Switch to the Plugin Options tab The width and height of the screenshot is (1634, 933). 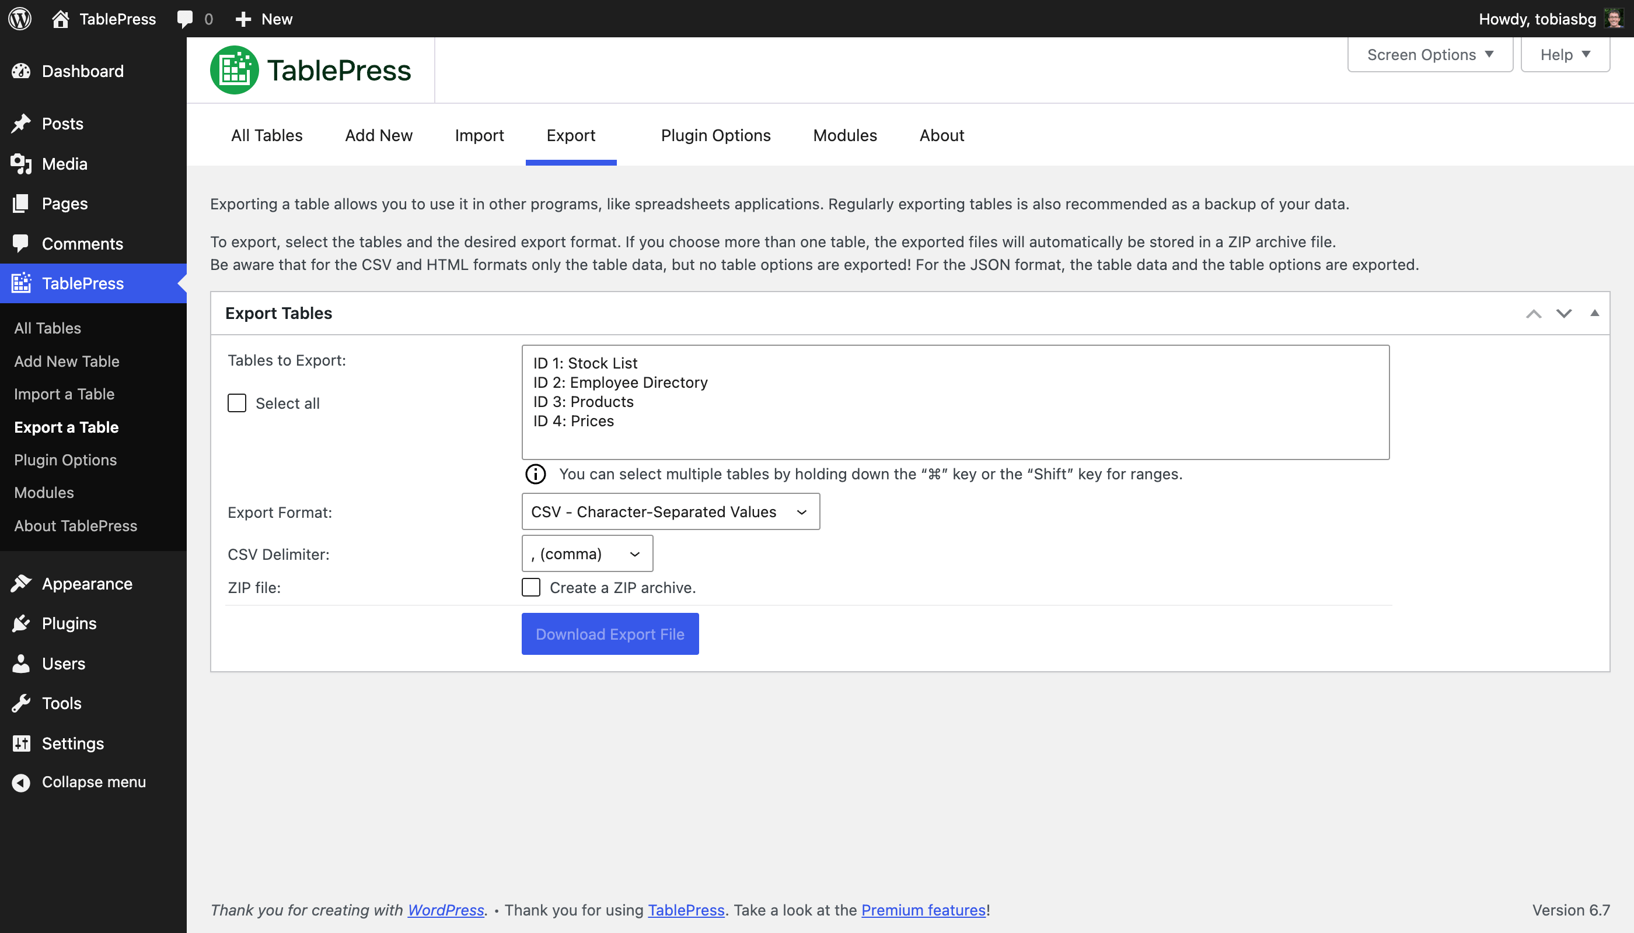click(715, 135)
